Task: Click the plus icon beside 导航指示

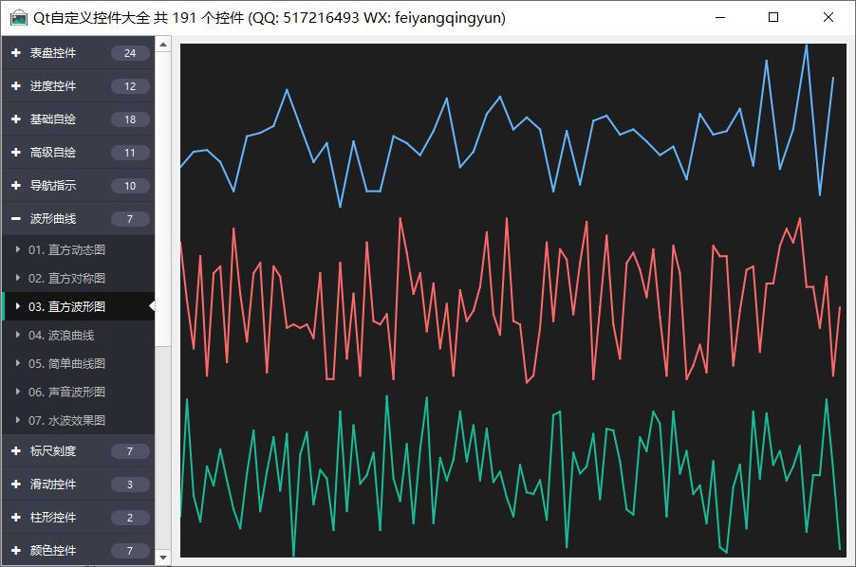Action: (x=16, y=186)
